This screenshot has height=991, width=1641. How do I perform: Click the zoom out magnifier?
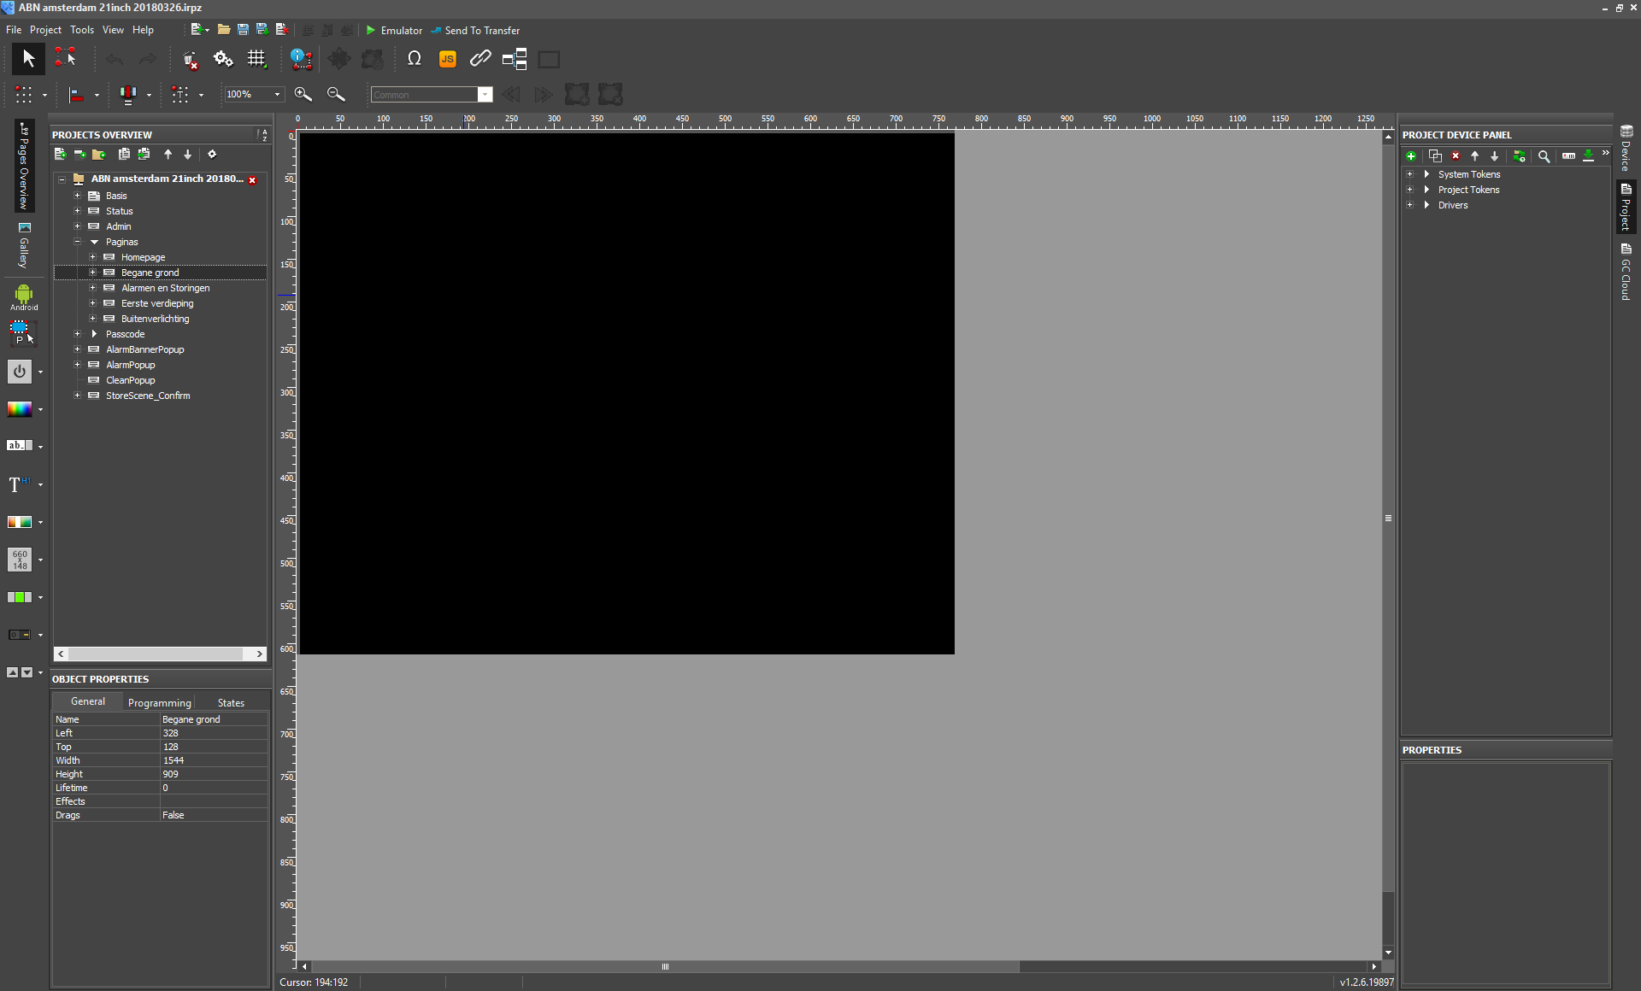click(336, 94)
